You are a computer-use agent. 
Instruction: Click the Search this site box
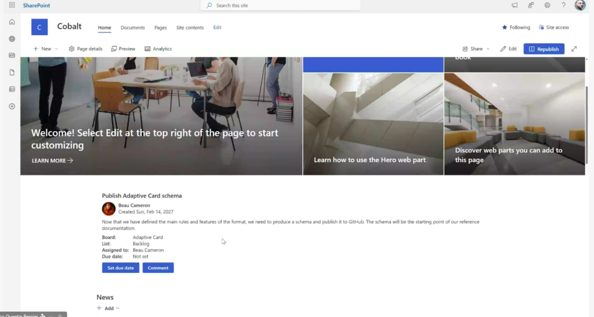280,5
